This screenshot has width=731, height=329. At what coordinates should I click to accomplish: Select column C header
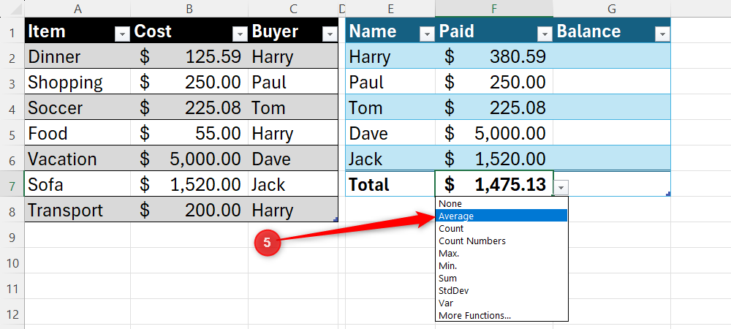pyautogui.click(x=293, y=8)
